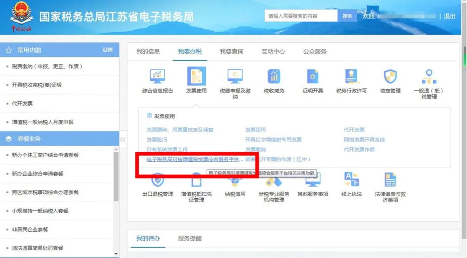Switch to the 公众服务 tab
The height and width of the screenshot is (258, 467).
click(315, 52)
